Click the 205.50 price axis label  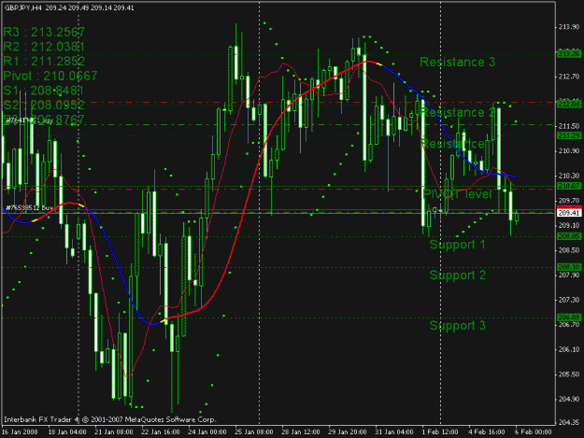point(569,374)
